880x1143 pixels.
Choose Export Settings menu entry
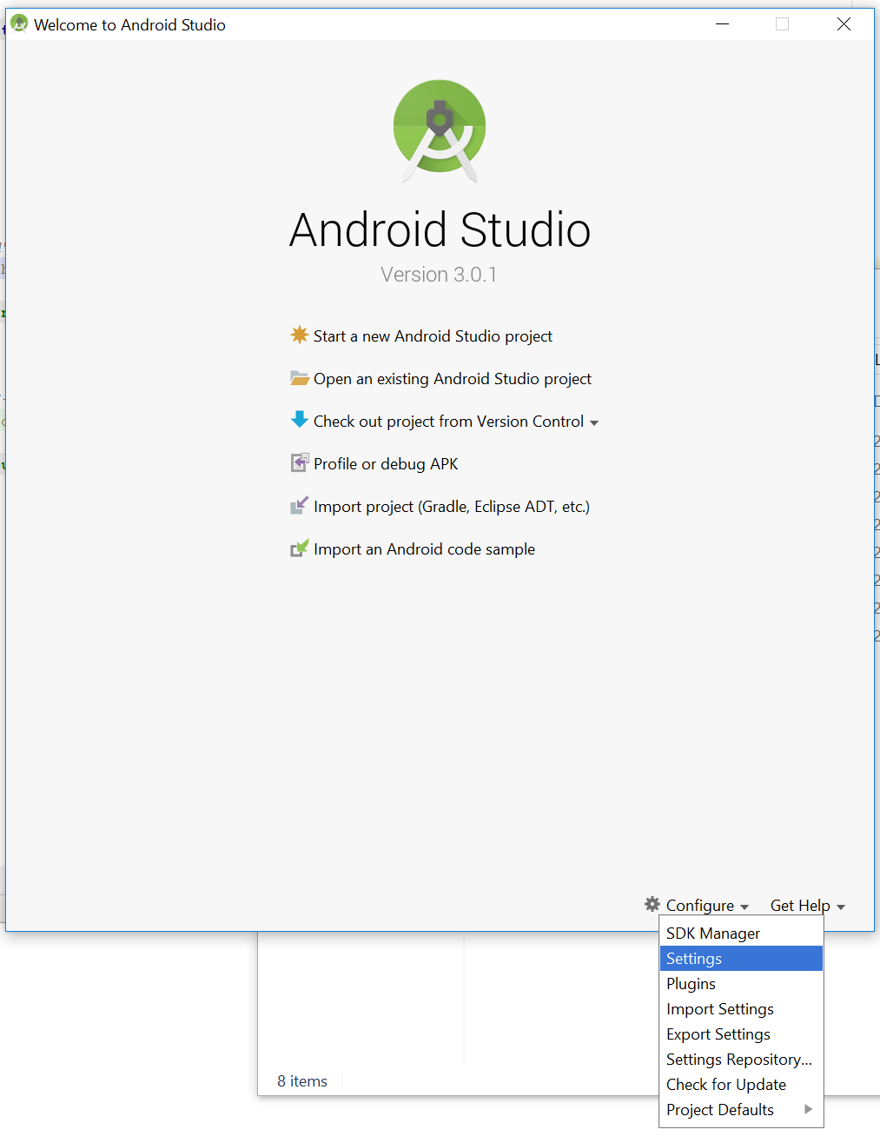741,1033
